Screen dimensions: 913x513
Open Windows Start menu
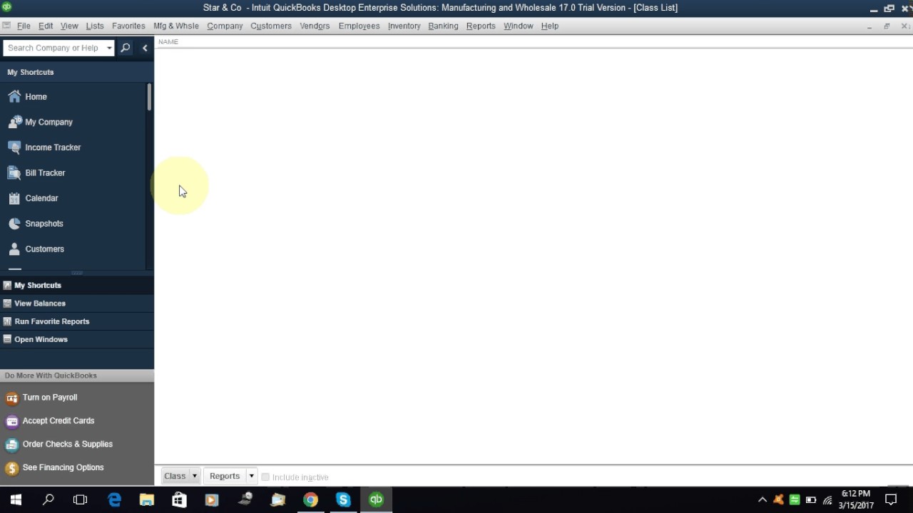point(16,500)
